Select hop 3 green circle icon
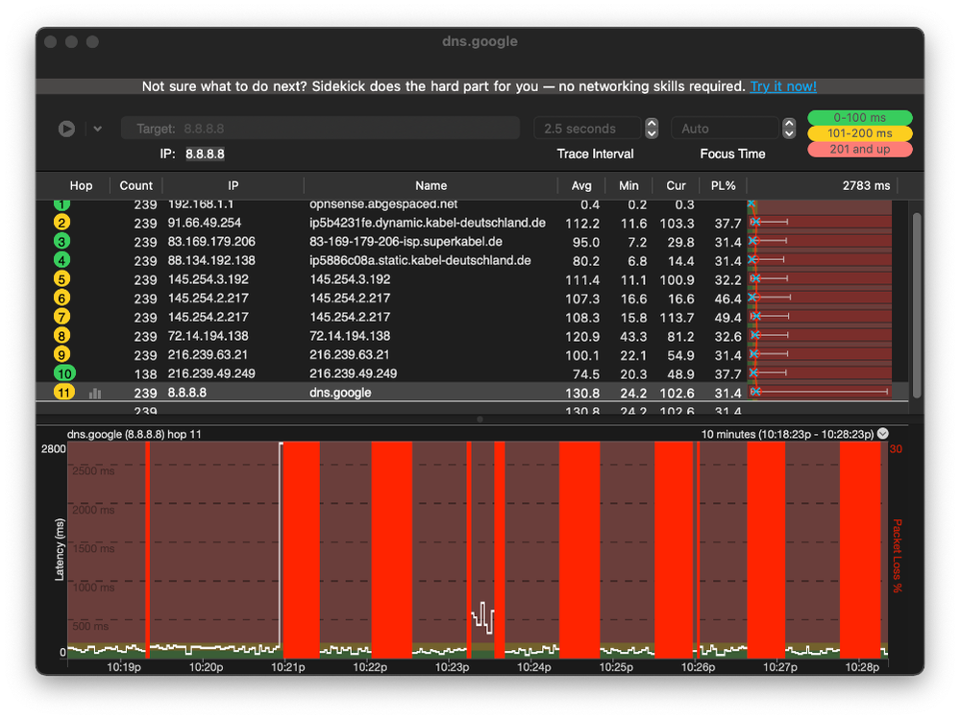This screenshot has height=719, width=960. coord(62,242)
